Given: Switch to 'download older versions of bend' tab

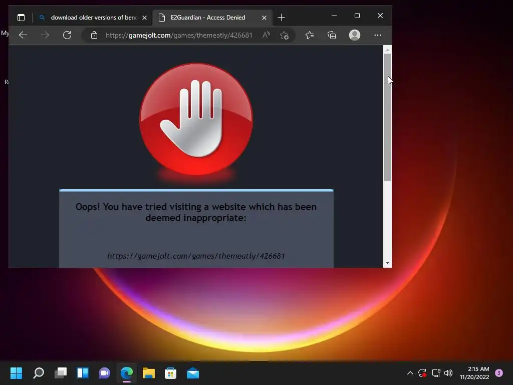Looking at the screenshot, I should (x=94, y=18).
